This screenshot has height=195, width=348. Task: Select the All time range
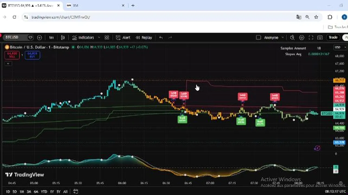(65, 192)
